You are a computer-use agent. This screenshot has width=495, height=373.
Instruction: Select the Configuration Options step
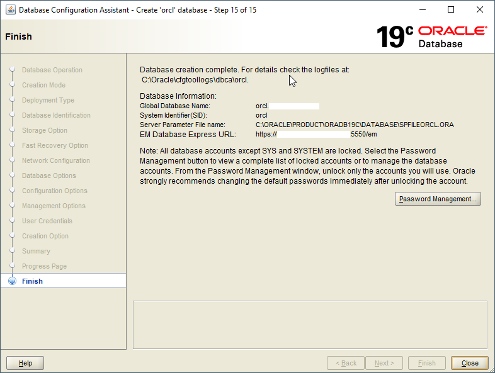tap(55, 191)
